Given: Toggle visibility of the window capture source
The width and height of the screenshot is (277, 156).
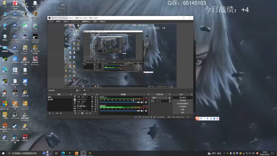Looking at the screenshot, I should [x=92, y=104].
